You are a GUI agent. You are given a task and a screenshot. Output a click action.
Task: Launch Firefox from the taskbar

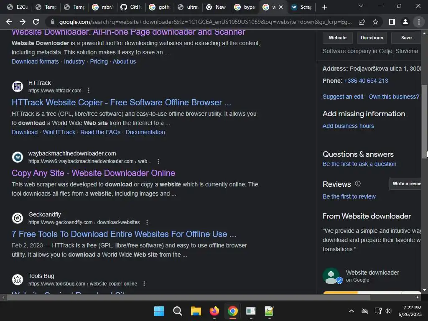214,311
